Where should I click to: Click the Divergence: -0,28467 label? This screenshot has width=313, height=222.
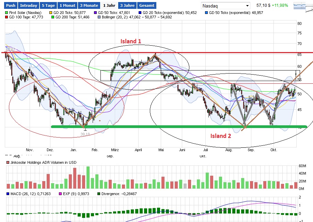(119, 194)
